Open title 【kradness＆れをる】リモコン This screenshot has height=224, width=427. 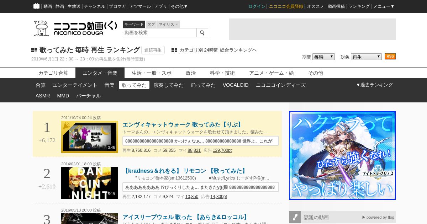coord(185,171)
